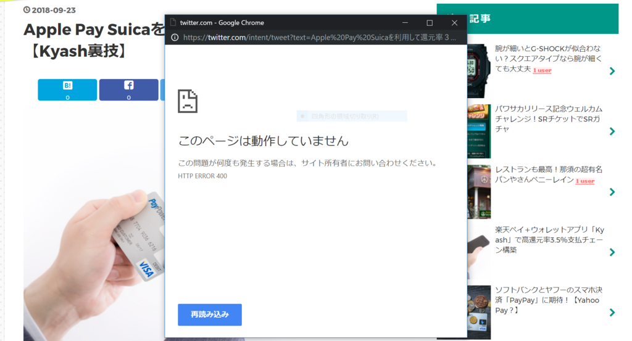Viewport: 632px width, 341px height.
Task: Click the G-SHOCK watch thumbnail
Action: pos(479,71)
